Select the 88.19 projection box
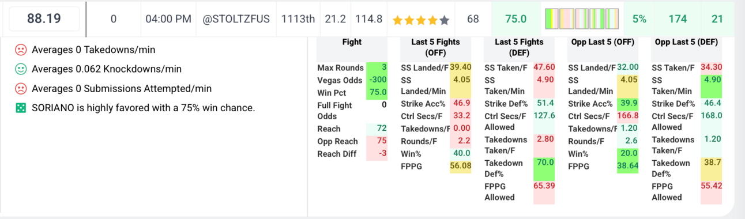745x219 pixels. [44, 19]
